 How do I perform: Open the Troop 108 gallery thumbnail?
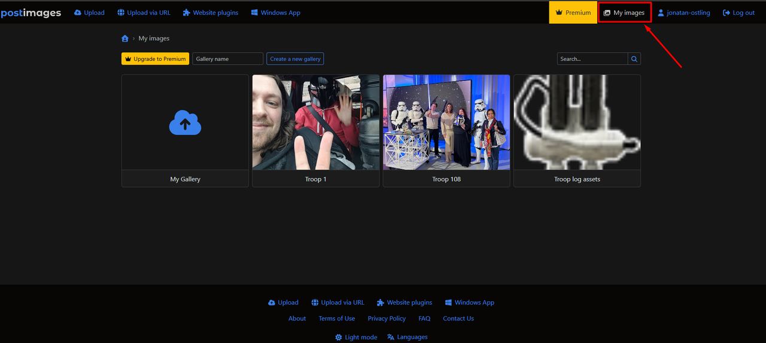[446, 122]
